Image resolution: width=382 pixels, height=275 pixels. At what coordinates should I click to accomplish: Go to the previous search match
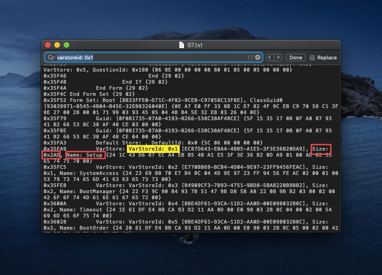coord(270,58)
